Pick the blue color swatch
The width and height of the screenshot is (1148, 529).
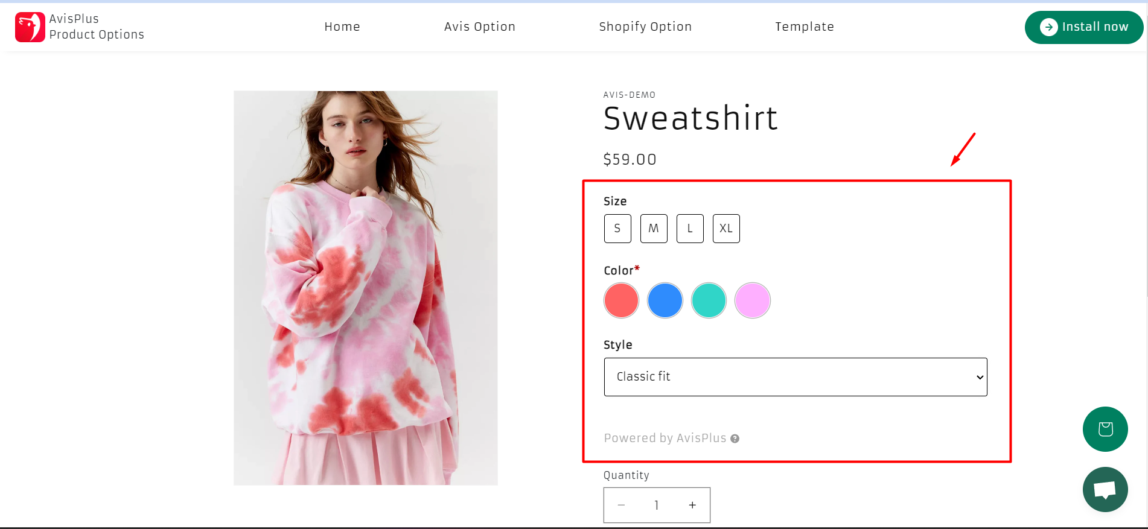(665, 300)
